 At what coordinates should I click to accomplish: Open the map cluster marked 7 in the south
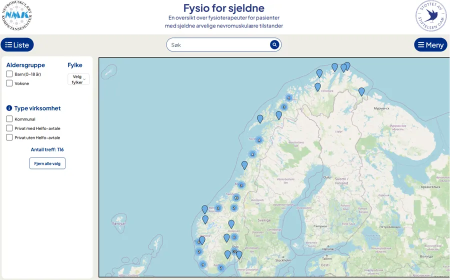(221, 268)
